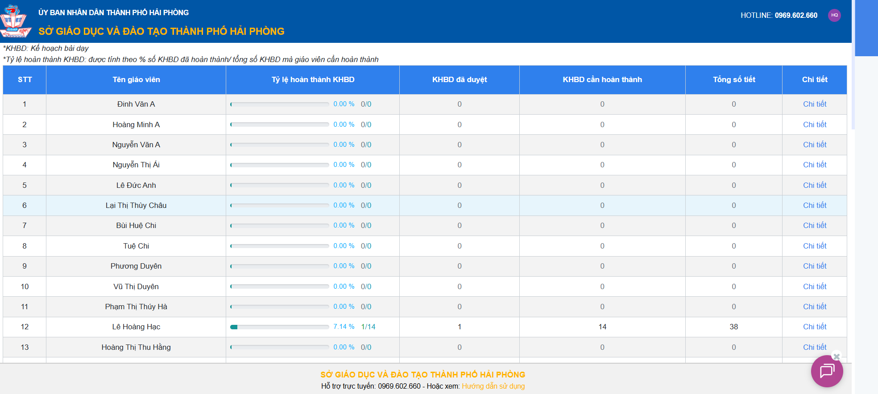Click the Tỷ lệ hoàn thành KHBD header
This screenshot has width=878, height=394.
pyautogui.click(x=313, y=79)
